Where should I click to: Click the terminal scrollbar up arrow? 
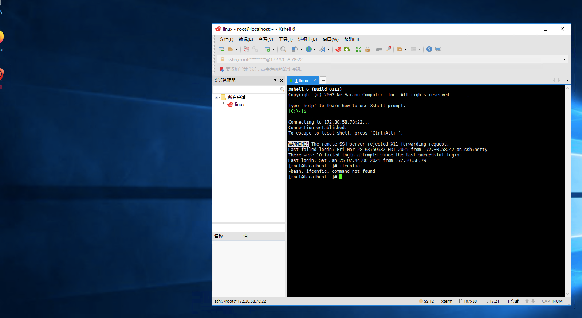click(567, 88)
